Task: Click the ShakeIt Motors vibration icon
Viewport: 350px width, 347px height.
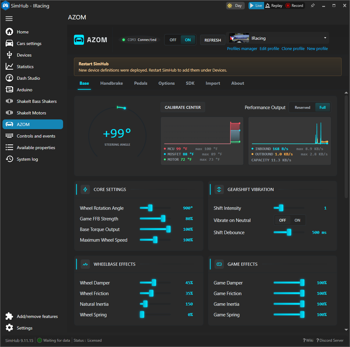Action: (9, 113)
